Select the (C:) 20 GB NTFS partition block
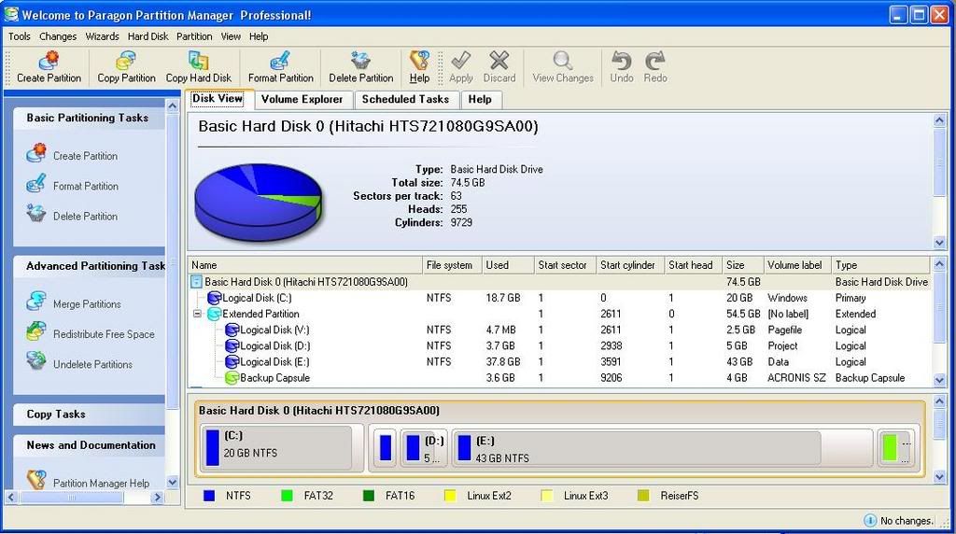This screenshot has width=956, height=534. tap(276, 447)
